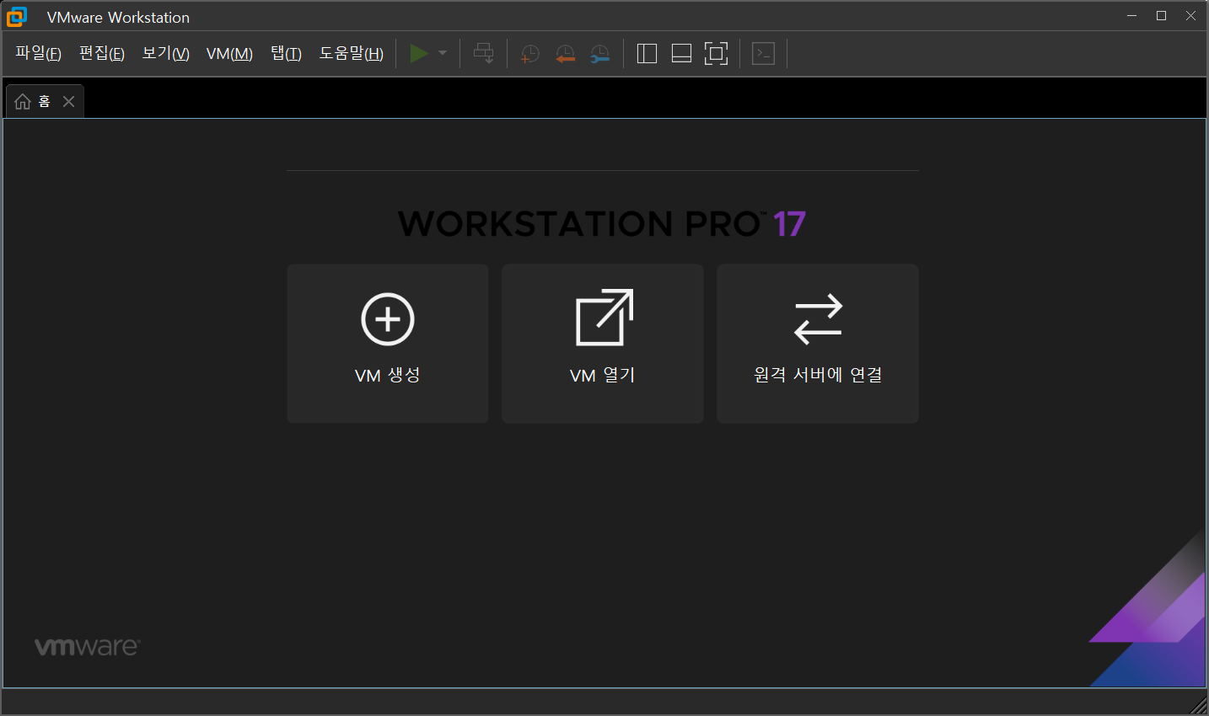Viewport: 1209px width, 716px height.
Task: Minimize the VMware Workstation window
Action: 1131,16
